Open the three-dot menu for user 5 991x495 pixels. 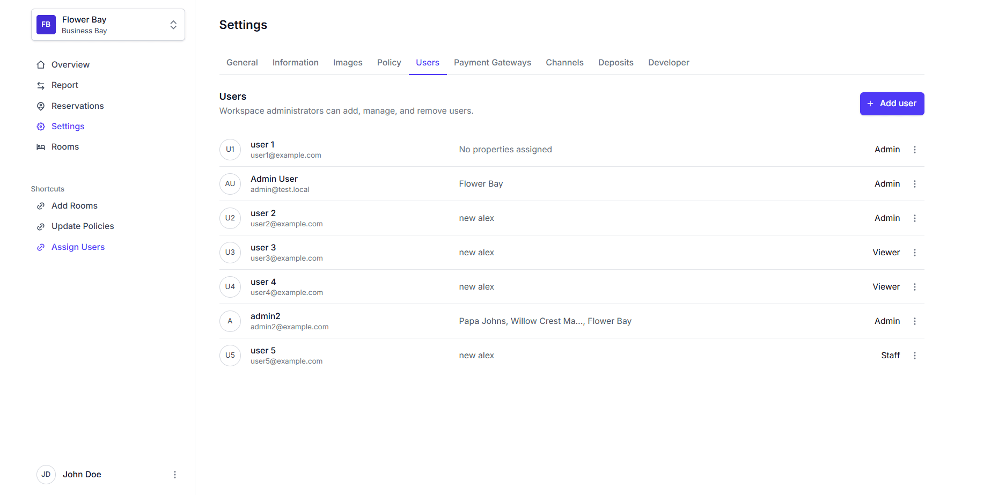coord(915,356)
